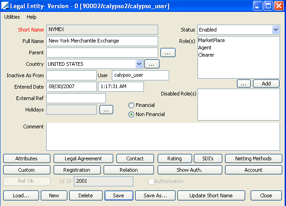Click the Inactive As From field
Image resolution: width=286 pixels, height=206 pixels.
71,75
